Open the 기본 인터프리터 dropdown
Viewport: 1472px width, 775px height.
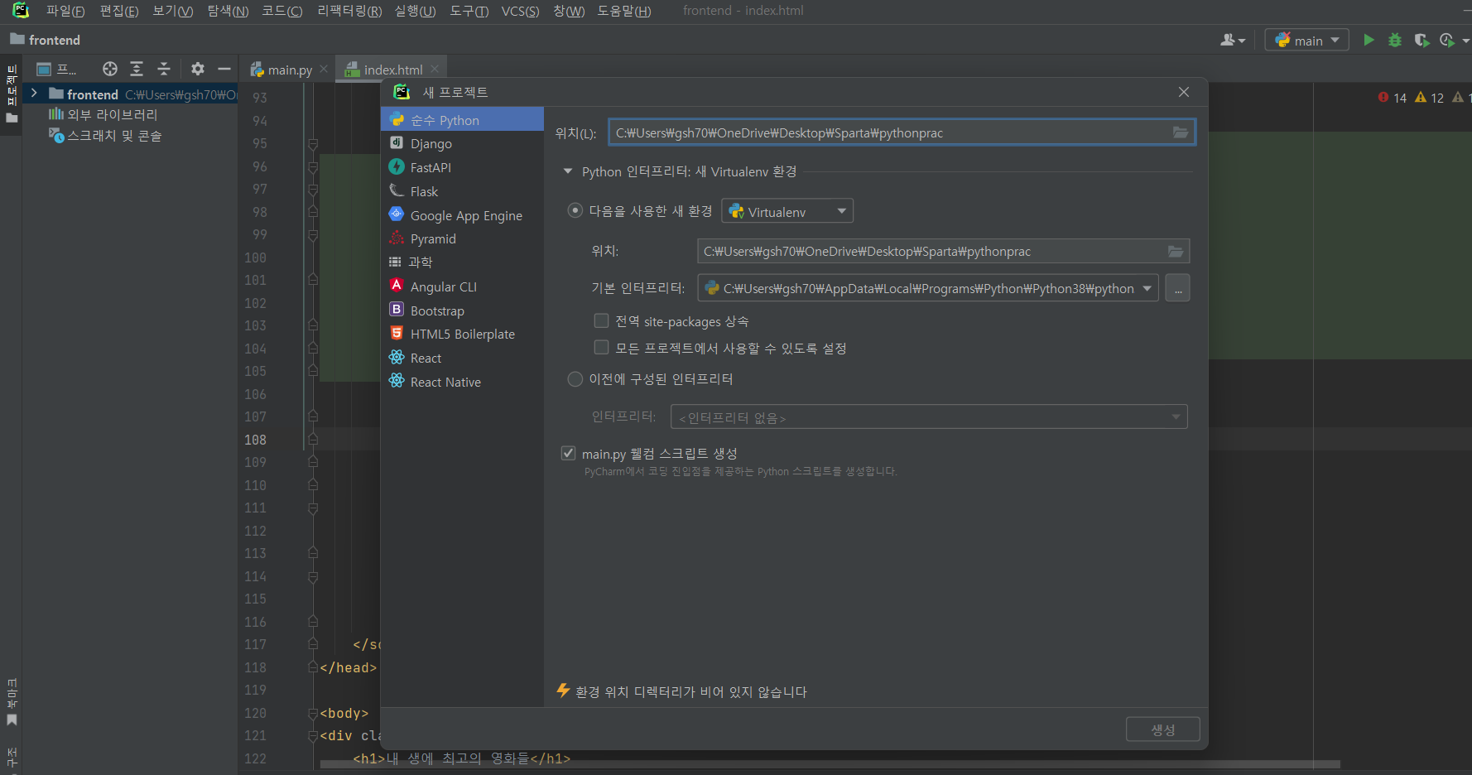[x=928, y=288]
